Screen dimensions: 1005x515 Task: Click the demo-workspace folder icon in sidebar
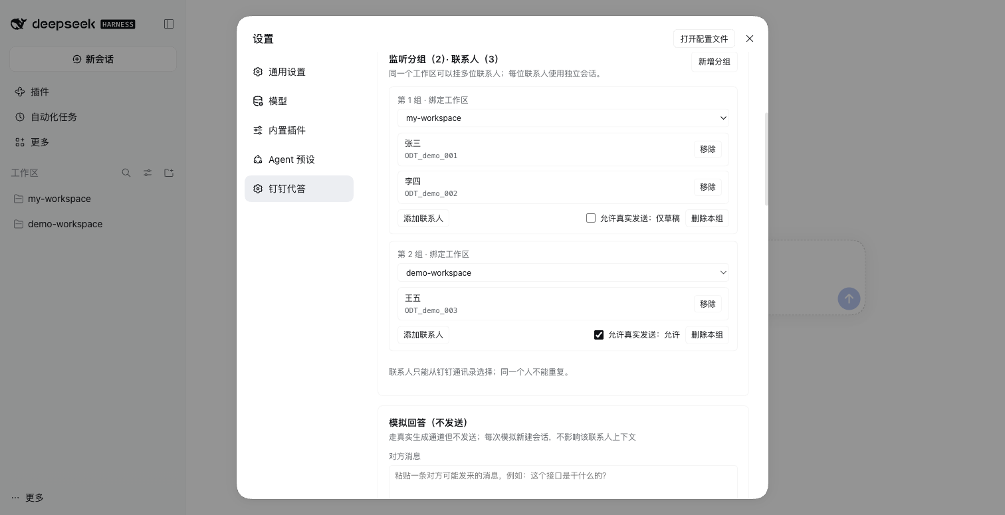click(19, 224)
